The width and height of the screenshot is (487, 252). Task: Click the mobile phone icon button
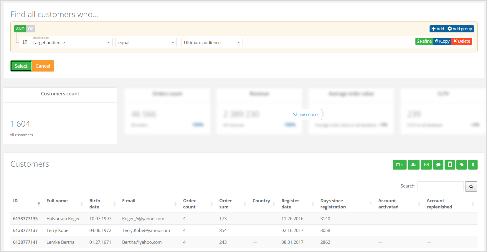(x=450, y=165)
